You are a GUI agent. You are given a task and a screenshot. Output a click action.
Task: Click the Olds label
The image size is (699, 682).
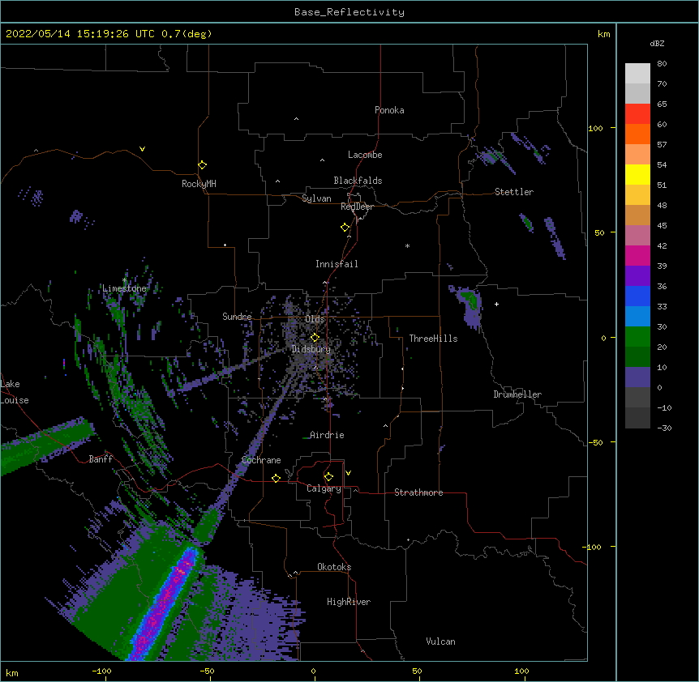[315, 319]
